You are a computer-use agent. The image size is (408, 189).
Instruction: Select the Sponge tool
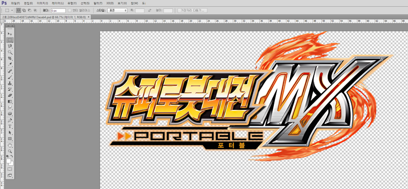pyautogui.click(x=10, y=113)
